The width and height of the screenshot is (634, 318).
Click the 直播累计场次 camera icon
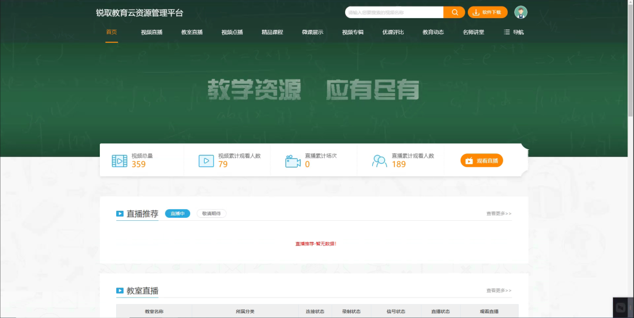293,161
